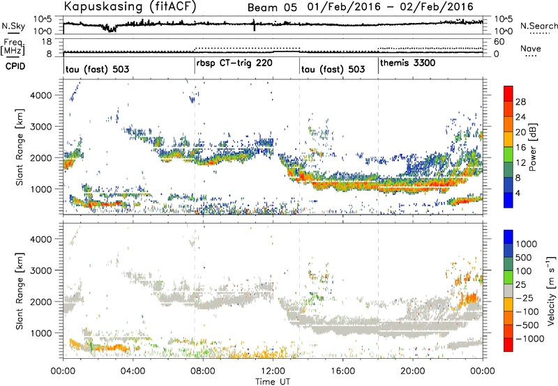Click the "16" tick on power colorbar
Screen dimensions: 558x386
[520, 148]
